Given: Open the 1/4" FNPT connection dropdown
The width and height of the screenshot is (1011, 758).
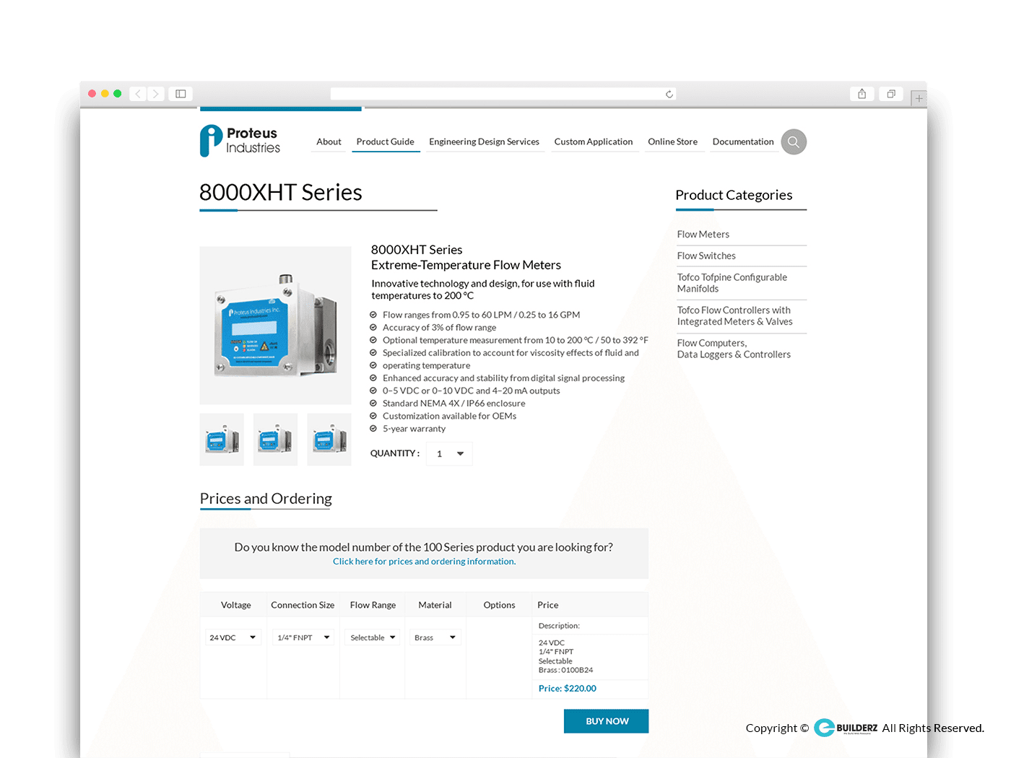Looking at the screenshot, I should point(303,637).
